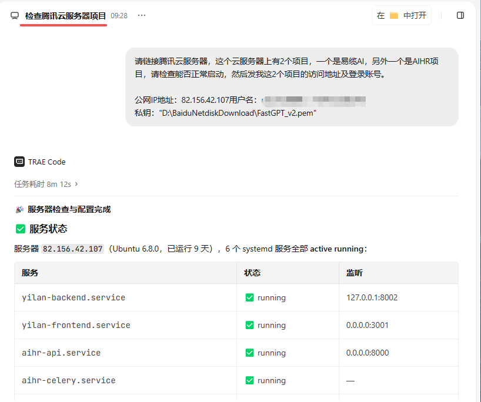This screenshot has width=481, height=402.
Task: Open the three-dot more options menu
Action: coord(141,15)
